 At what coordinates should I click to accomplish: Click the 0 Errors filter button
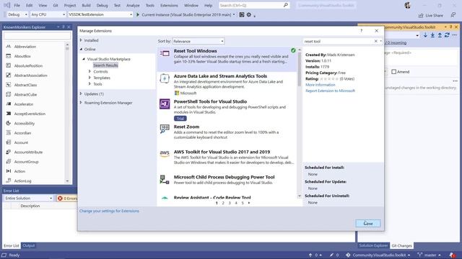[66, 199]
